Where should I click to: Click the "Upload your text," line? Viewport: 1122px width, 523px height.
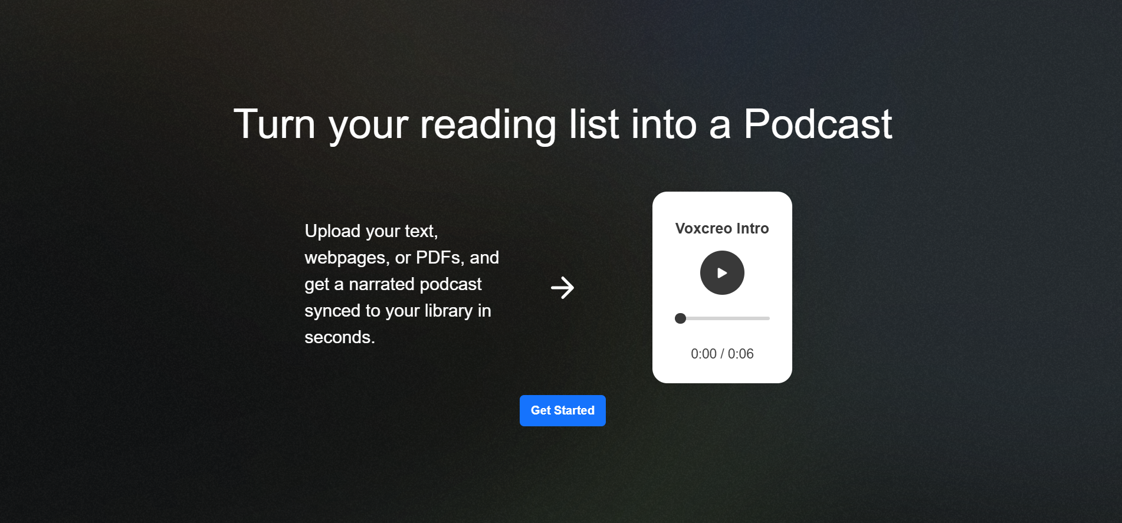pyautogui.click(x=371, y=231)
